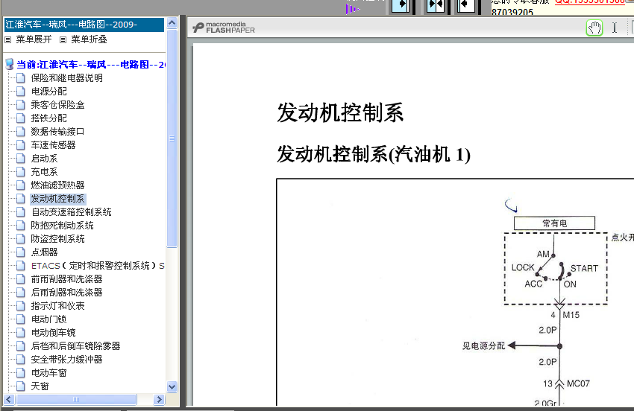Click the tree panel scroll left arrow

9,400
